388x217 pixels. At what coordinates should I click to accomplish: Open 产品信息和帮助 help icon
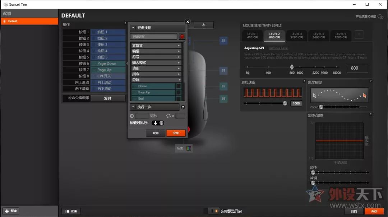pos(380,16)
